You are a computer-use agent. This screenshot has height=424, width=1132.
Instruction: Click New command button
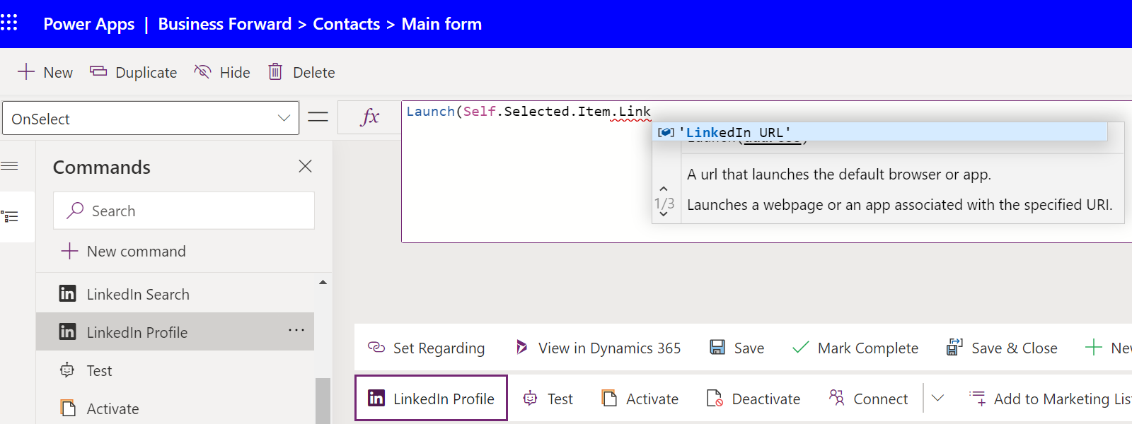[x=123, y=251]
